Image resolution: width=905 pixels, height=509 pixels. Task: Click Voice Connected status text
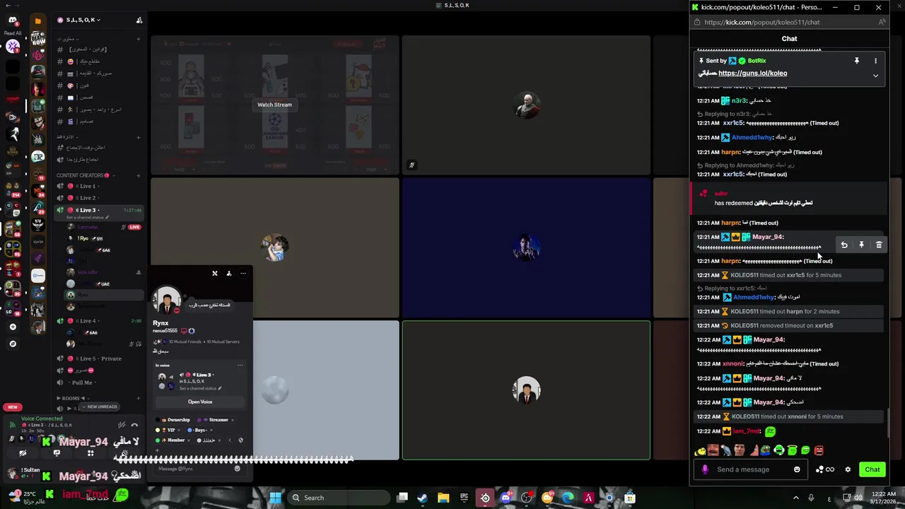tap(42, 419)
